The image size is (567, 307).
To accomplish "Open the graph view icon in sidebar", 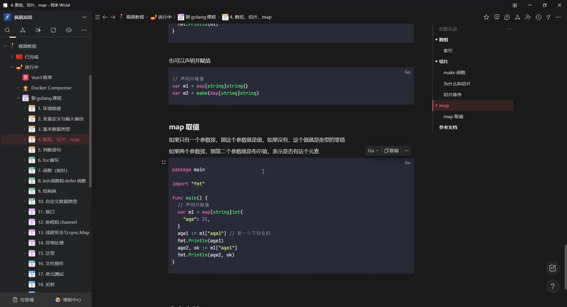I will tap(23, 30).
